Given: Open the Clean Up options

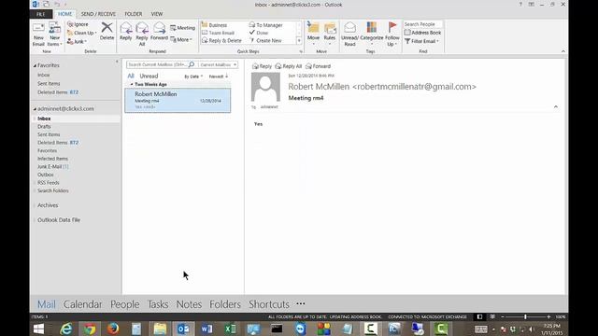Looking at the screenshot, I should [81, 34].
